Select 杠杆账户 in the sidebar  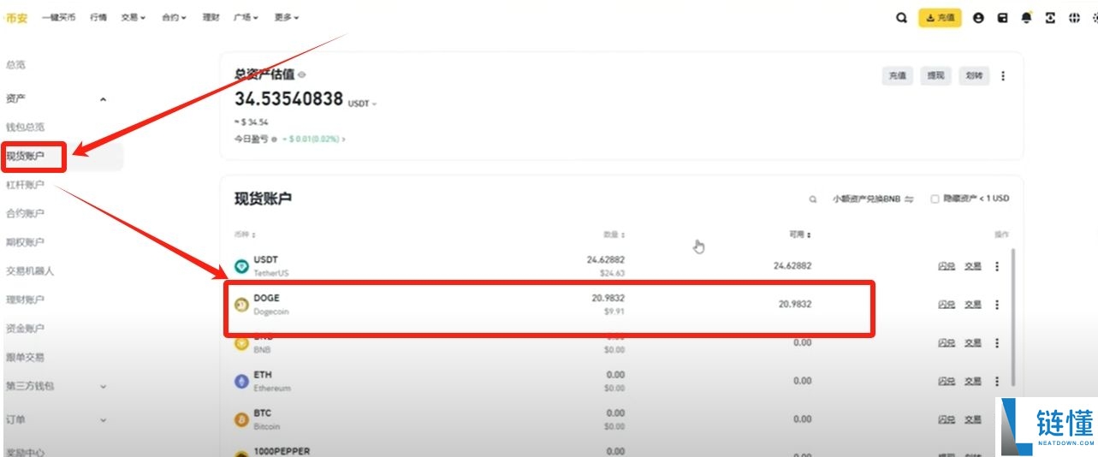tap(25, 185)
